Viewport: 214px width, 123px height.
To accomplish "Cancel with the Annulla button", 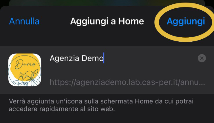I will pos(24,21).
